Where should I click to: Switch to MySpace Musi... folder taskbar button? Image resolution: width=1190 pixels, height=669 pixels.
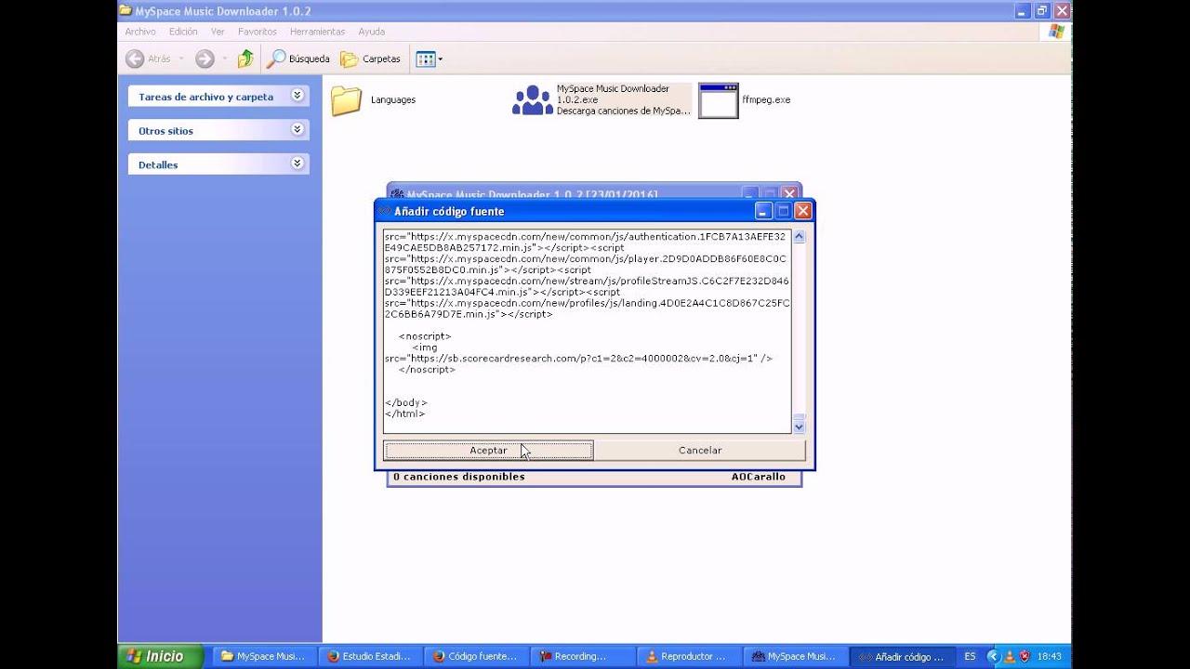263,656
